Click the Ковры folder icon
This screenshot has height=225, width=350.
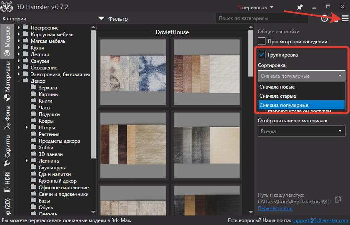pyautogui.click(x=33, y=121)
